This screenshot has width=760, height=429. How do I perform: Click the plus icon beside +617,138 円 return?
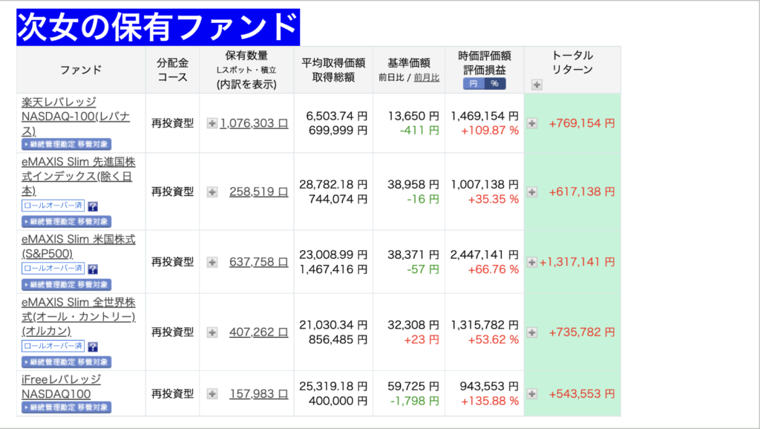[x=532, y=191]
